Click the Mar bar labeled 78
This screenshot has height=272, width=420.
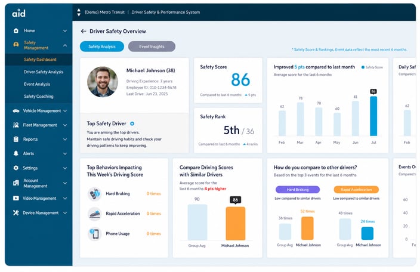tap(300, 119)
